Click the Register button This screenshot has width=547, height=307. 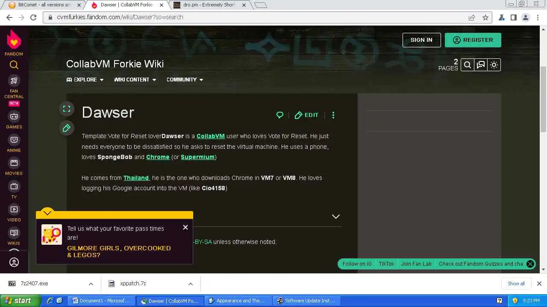click(473, 40)
